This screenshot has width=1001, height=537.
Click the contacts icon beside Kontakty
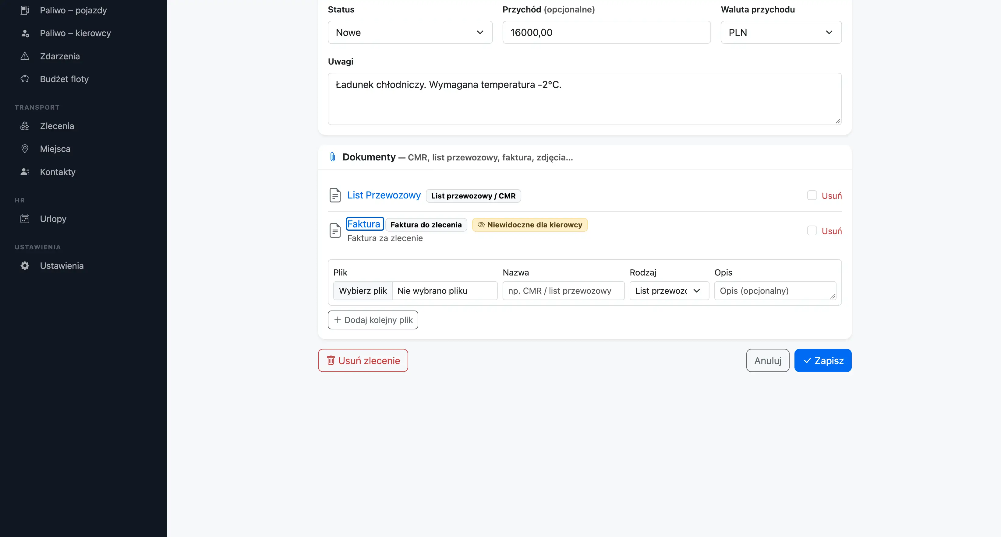tap(25, 172)
